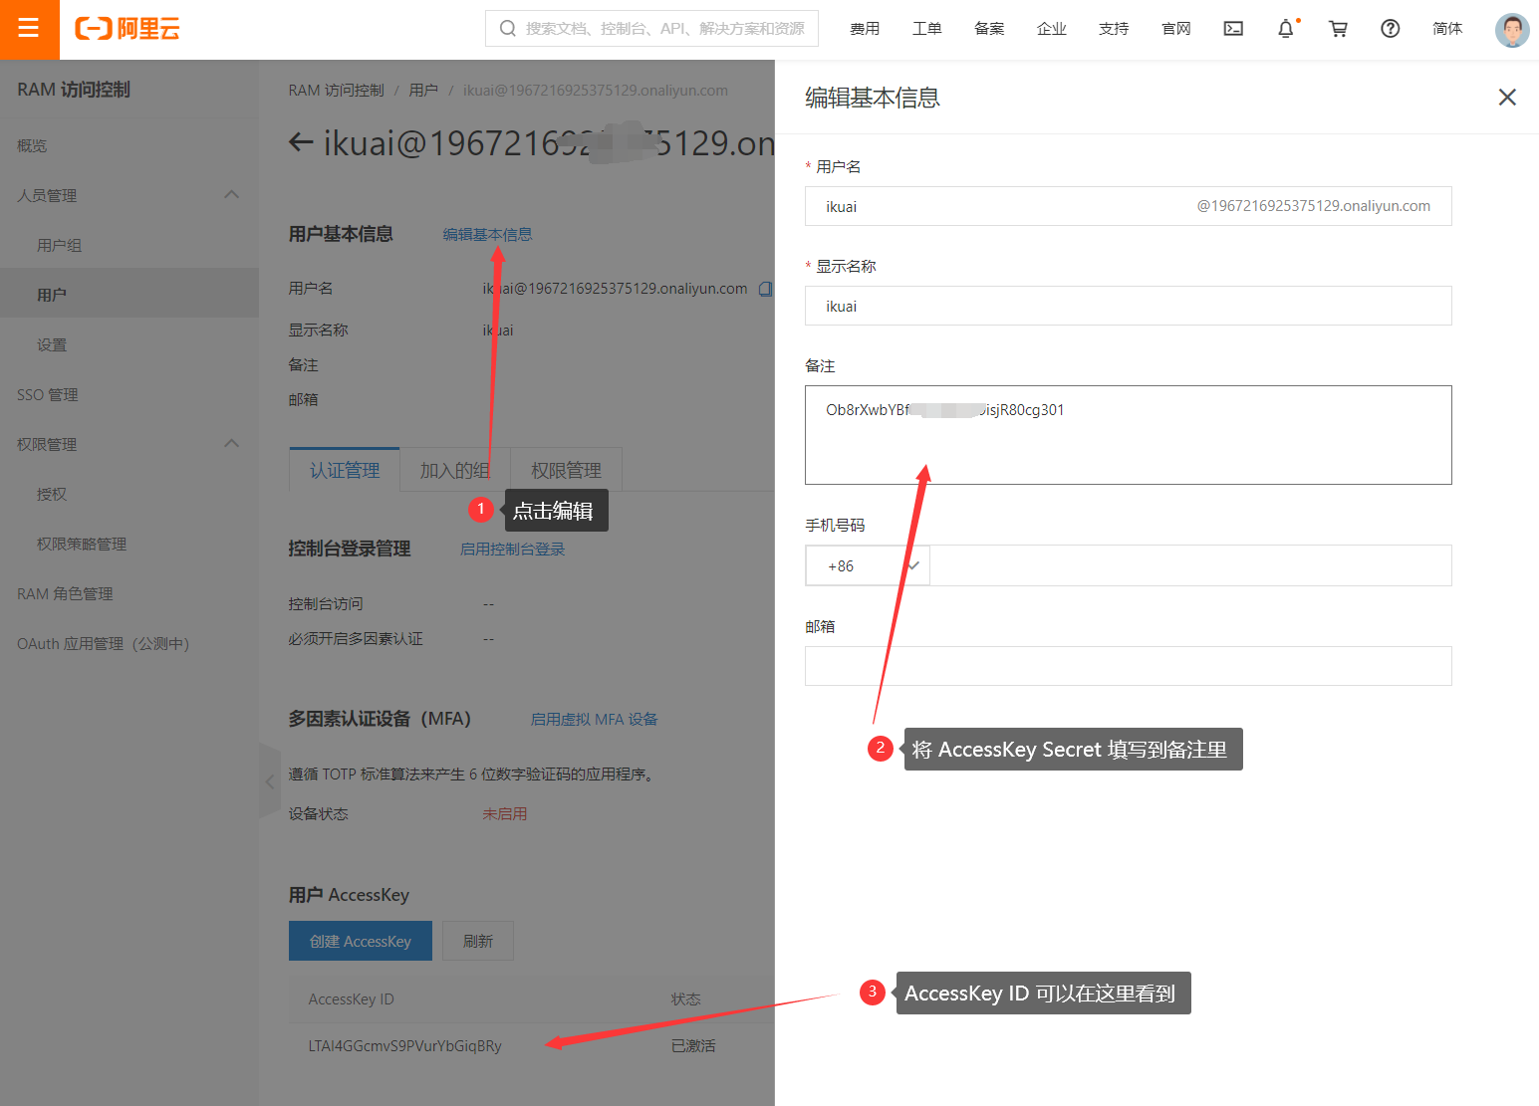Click the 手机号码 number input

coord(1190,565)
